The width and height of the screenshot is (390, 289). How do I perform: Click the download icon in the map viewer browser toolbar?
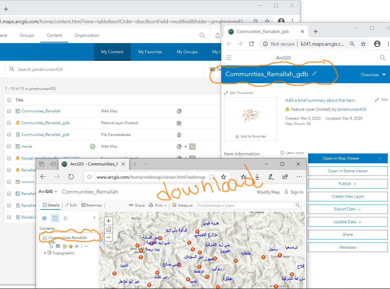coord(257,177)
